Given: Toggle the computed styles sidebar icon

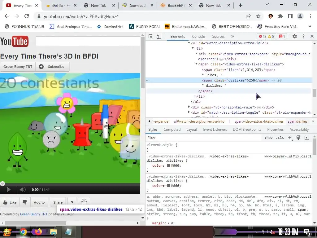Looking at the screenshot, I should tap(307, 138).
